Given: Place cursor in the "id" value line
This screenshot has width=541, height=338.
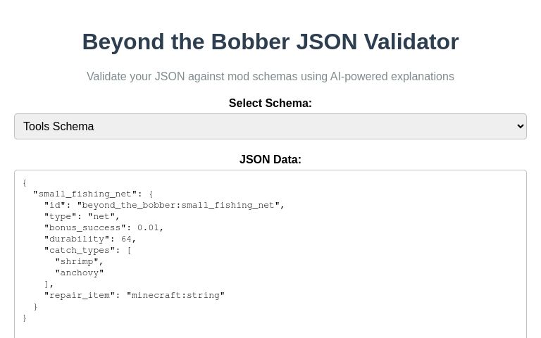Looking at the screenshot, I should tap(164, 205).
